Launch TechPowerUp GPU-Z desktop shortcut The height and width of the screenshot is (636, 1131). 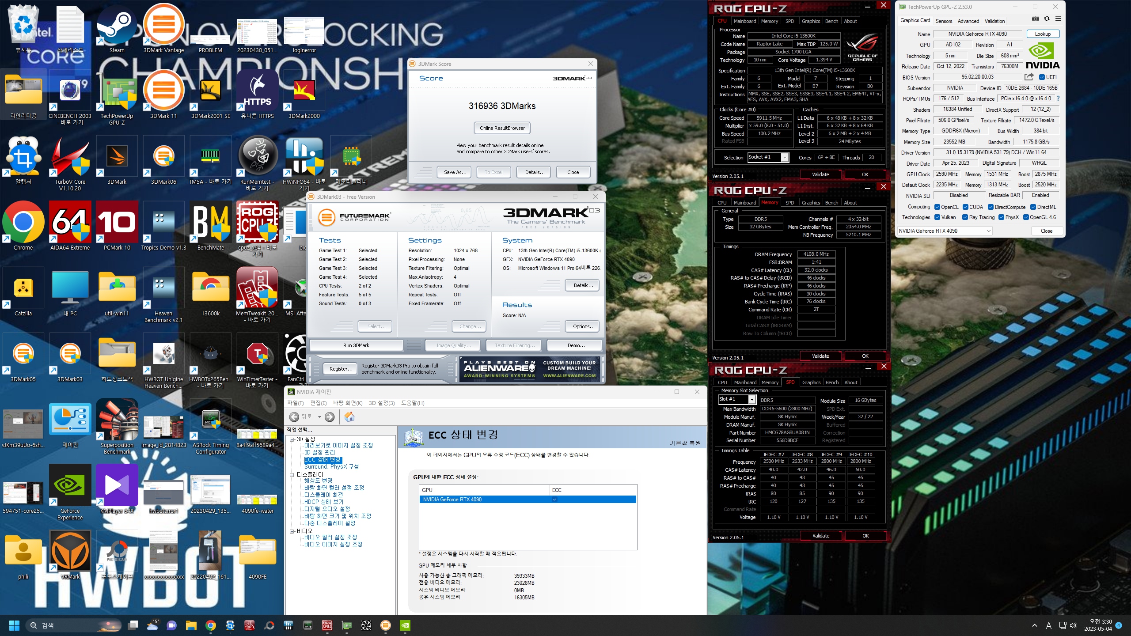tap(117, 98)
